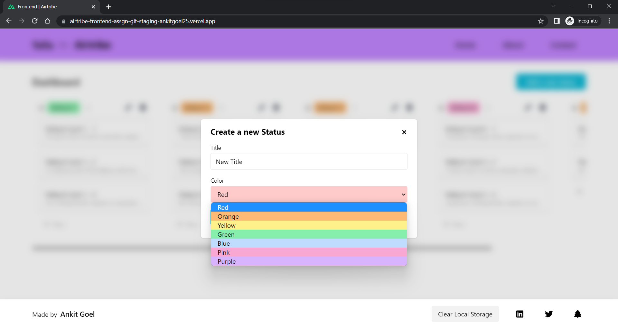Toggle the bookmark star for this page
Image resolution: width=618 pixels, height=328 pixels.
click(x=541, y=21)
